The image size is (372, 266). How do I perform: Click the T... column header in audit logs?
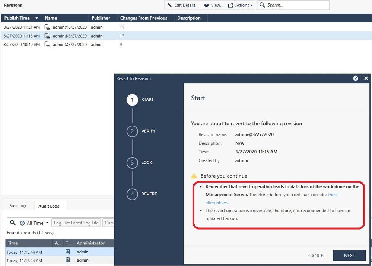[69, 243]
